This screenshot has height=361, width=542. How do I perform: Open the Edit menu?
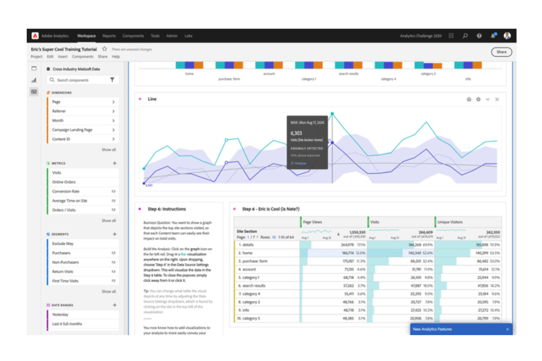[50, 57]
